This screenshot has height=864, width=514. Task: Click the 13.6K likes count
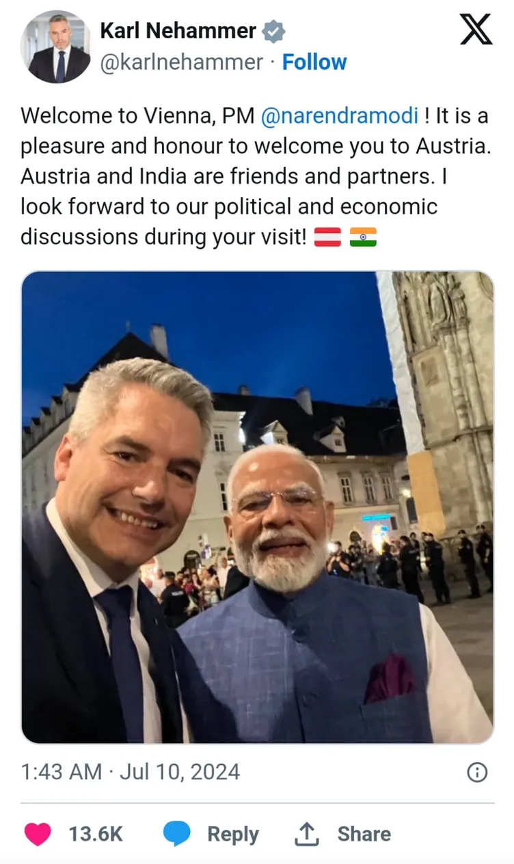96,834
